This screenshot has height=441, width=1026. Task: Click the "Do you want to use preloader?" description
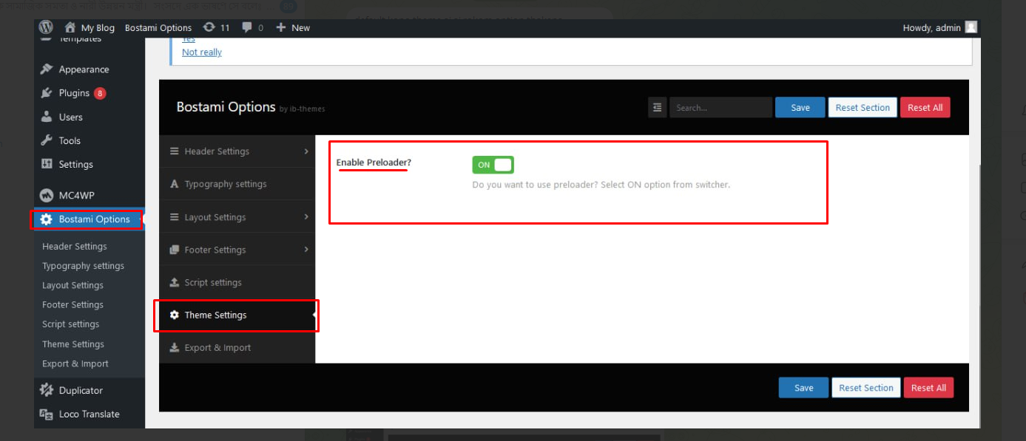click(x=601, y=185)
